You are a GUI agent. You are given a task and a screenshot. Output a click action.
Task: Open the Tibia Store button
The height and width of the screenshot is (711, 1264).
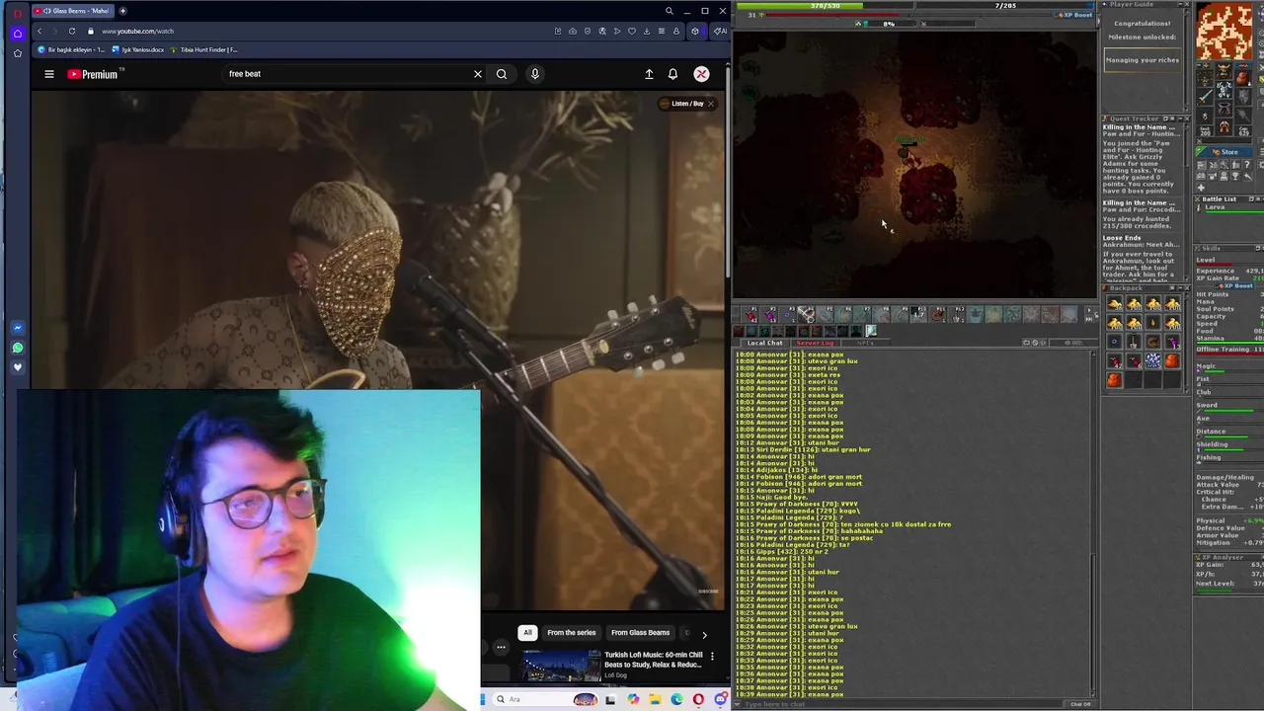pos(1224,152)
